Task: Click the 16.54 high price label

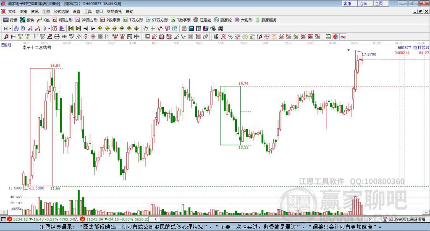Action: coord(55,66)
